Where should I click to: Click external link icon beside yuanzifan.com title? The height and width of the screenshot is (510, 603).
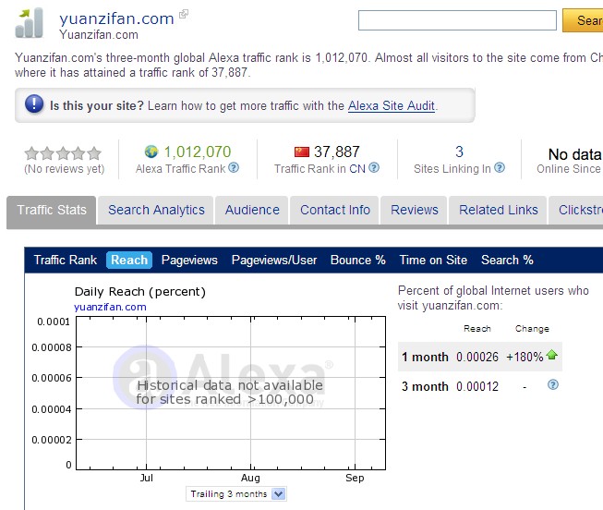[x=184, y=15]
